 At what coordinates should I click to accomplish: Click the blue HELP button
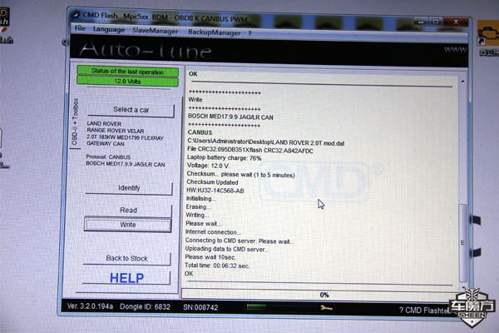pos(126,278)
